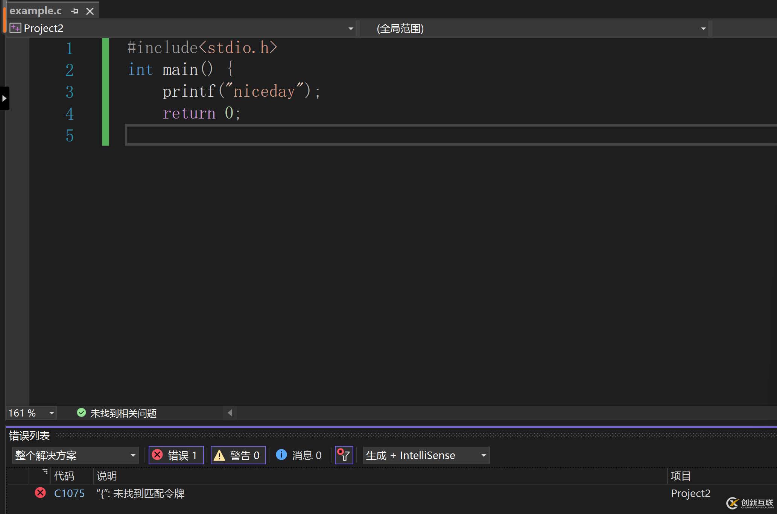
Task: Click the column options icon in error list header
Action: pyautogui.click(x=45, y=471)
